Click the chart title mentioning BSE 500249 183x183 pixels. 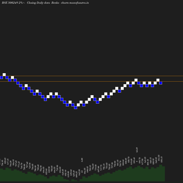45,3
